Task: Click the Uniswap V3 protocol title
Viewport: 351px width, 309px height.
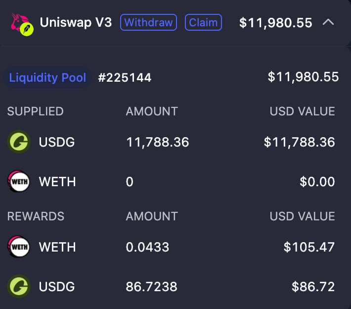Action: pyautogui.click(x=76, y=22)
